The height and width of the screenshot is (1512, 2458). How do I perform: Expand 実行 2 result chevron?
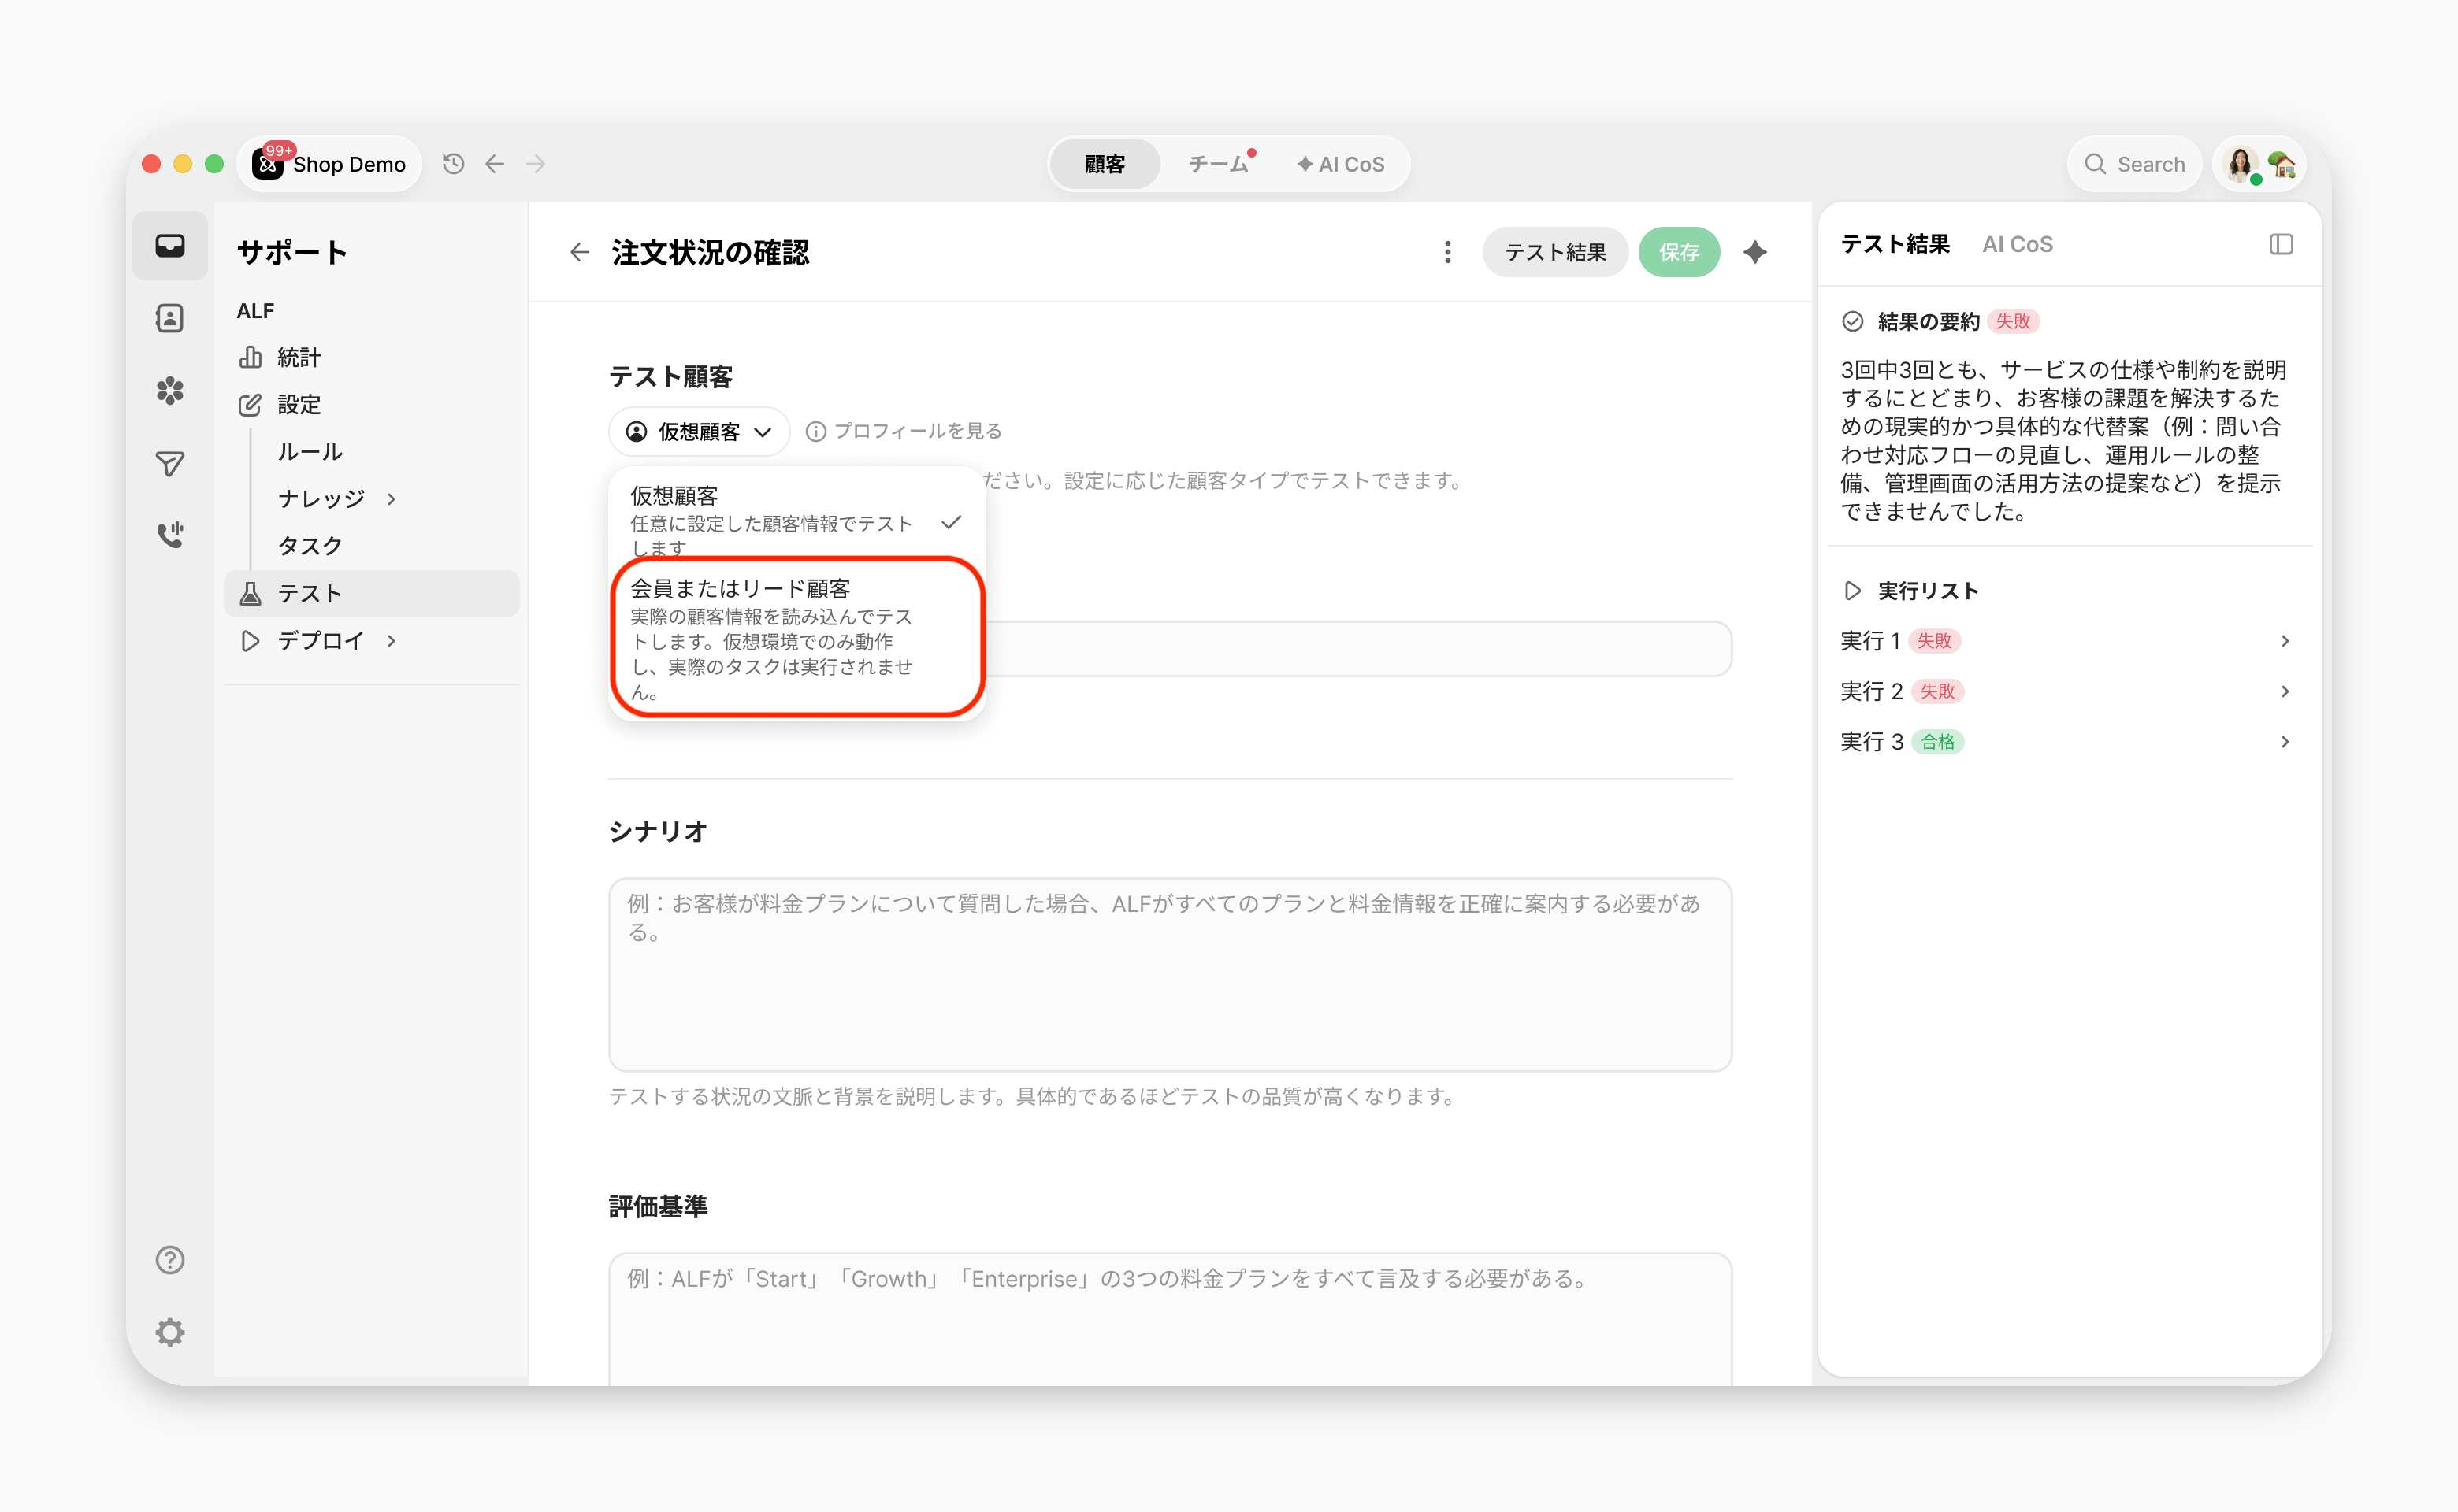[x=2285, y=691]
